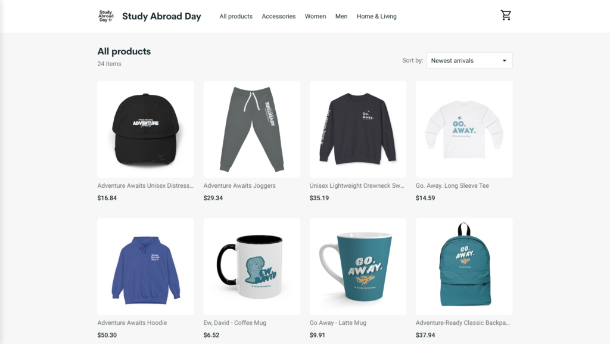The width and height of the screenshot is (610, 344).
Task: Click the Study Abroad Day logo icon
Action: pyautogui.click(x=106, y=16)
